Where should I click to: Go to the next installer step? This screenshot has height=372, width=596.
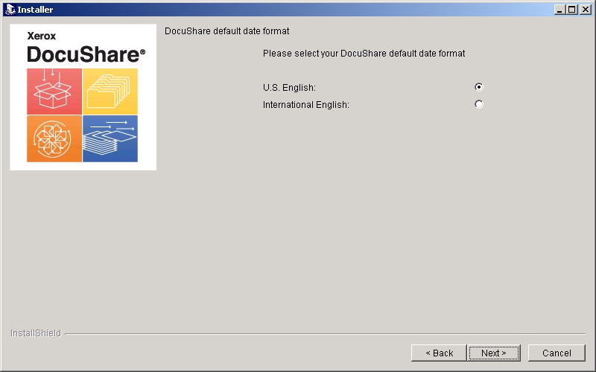tap(494, 353)
